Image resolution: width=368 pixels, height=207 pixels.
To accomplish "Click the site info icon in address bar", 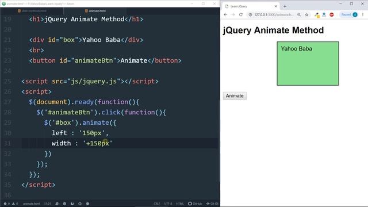I will coord(251,14).
